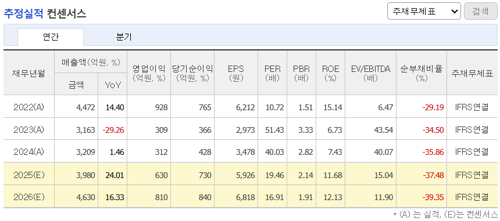Click IFRS연결 in the 2023(A) row

tap(472, 130)
